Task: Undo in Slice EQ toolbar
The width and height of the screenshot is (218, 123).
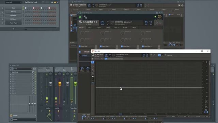Action: (151, 55)
